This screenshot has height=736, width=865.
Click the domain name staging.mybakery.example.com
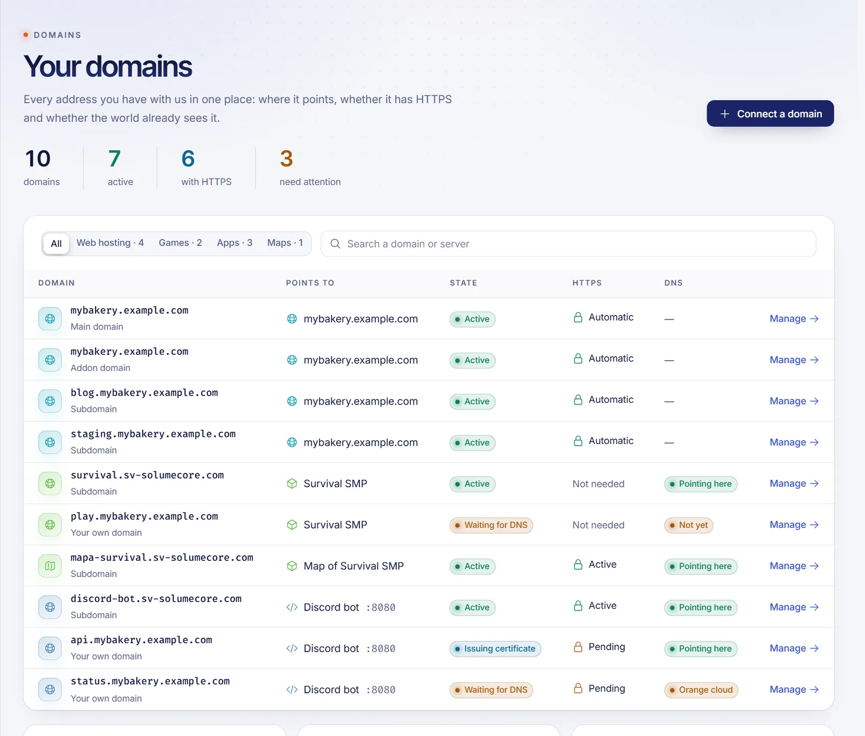coord(153,434)
